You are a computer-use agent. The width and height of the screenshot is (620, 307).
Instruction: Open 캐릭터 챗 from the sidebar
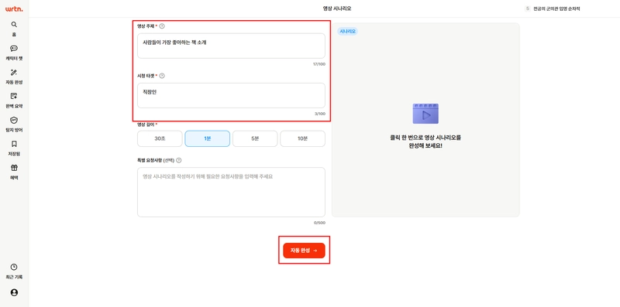14,52
